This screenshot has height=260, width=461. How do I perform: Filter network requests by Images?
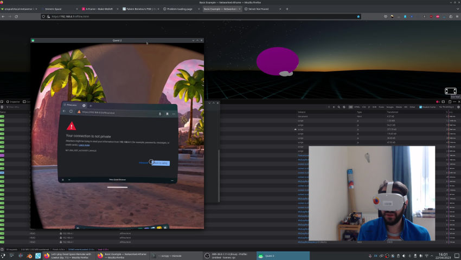pyautogui.click(x=390, y=107)
